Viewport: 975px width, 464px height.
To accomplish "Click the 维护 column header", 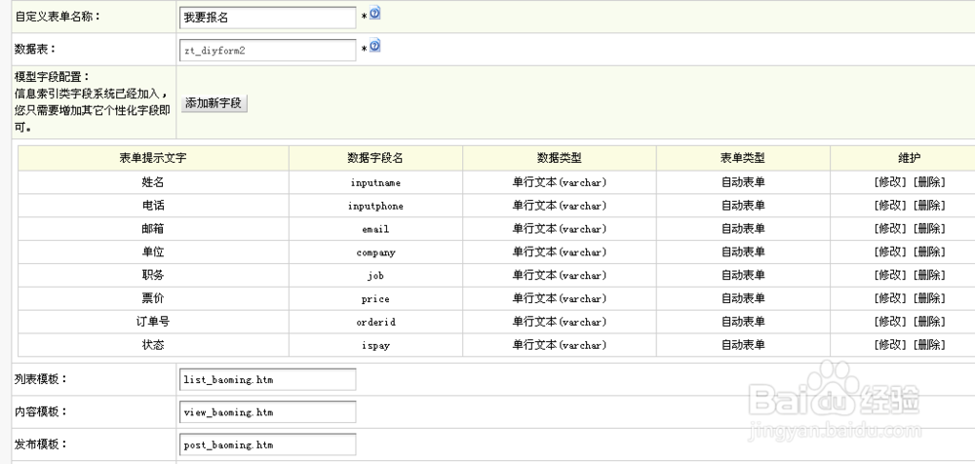I will 910,158.
